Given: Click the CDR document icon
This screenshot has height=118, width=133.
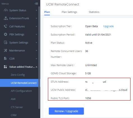Looking at the screenshot, I should coord(5,58).
